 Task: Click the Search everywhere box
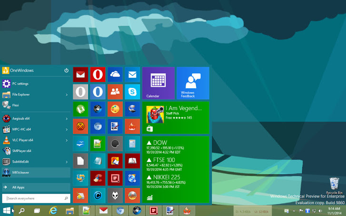click(36, 198)
